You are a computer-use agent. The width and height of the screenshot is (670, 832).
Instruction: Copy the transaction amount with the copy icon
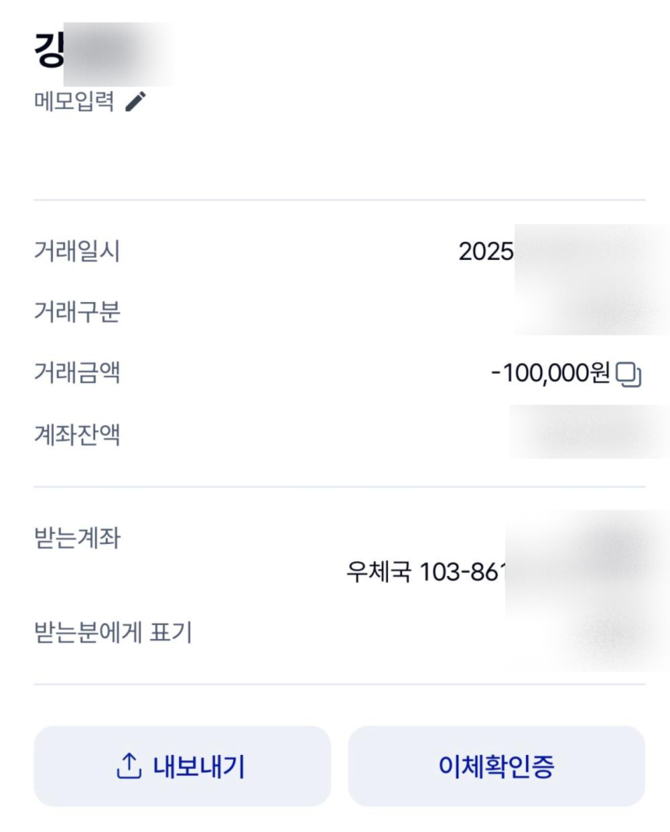click(x=628, y=374)
